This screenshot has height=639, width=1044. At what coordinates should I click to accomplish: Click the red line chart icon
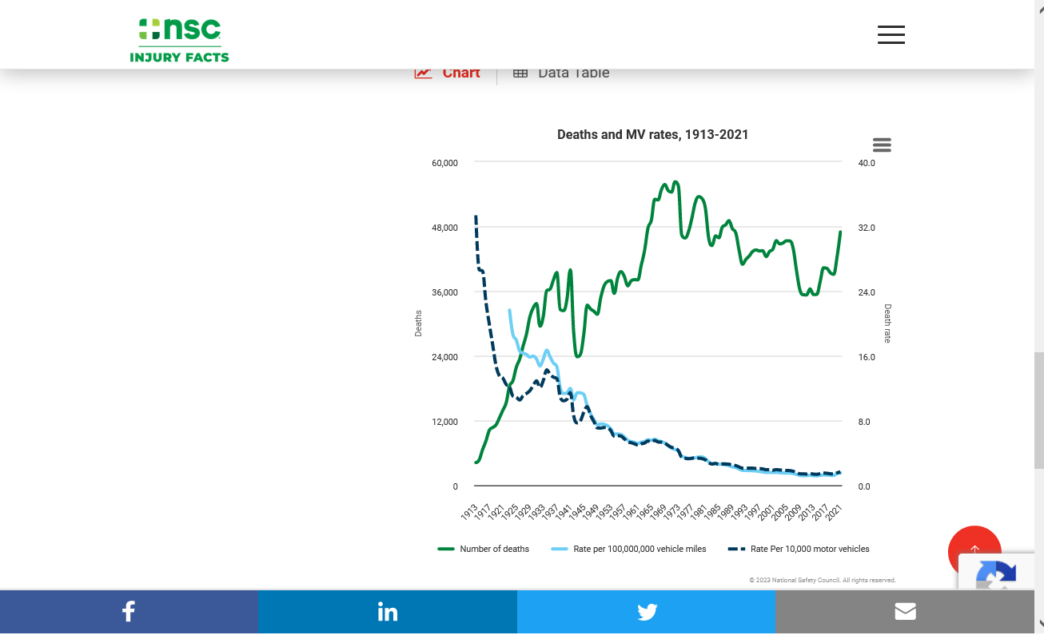(x=423, y=73)
